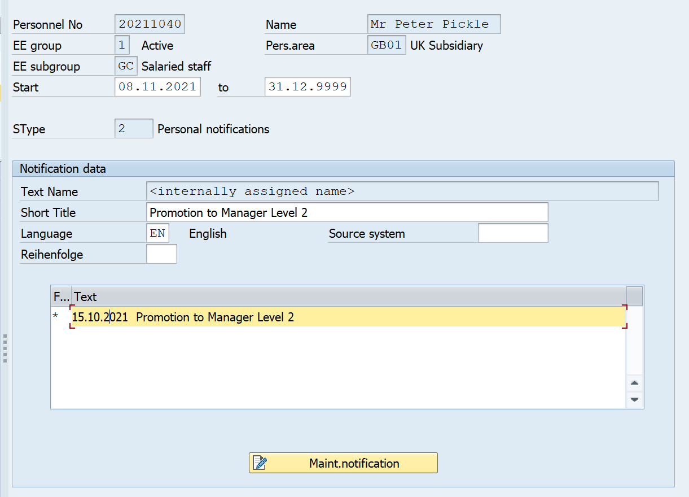
Task: Click the Salaried staff description
Action: [176, 66]
